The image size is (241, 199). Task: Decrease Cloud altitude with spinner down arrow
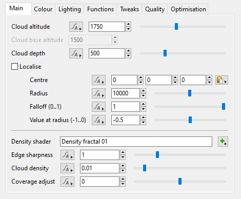click(x=129, y=29)
